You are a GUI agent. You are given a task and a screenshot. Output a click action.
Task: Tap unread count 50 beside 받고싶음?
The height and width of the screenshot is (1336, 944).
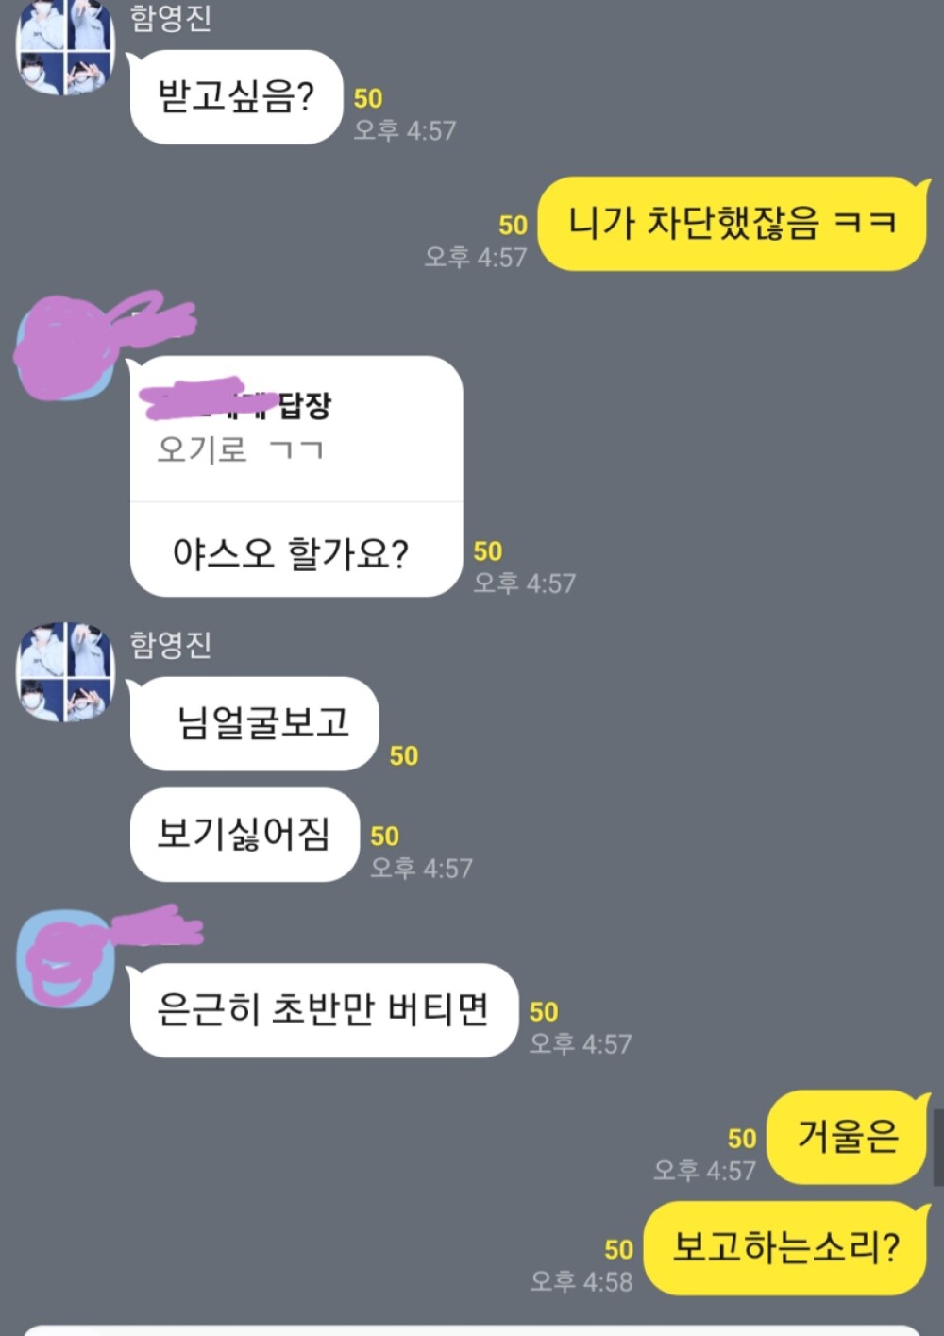[x=368, y=99]
